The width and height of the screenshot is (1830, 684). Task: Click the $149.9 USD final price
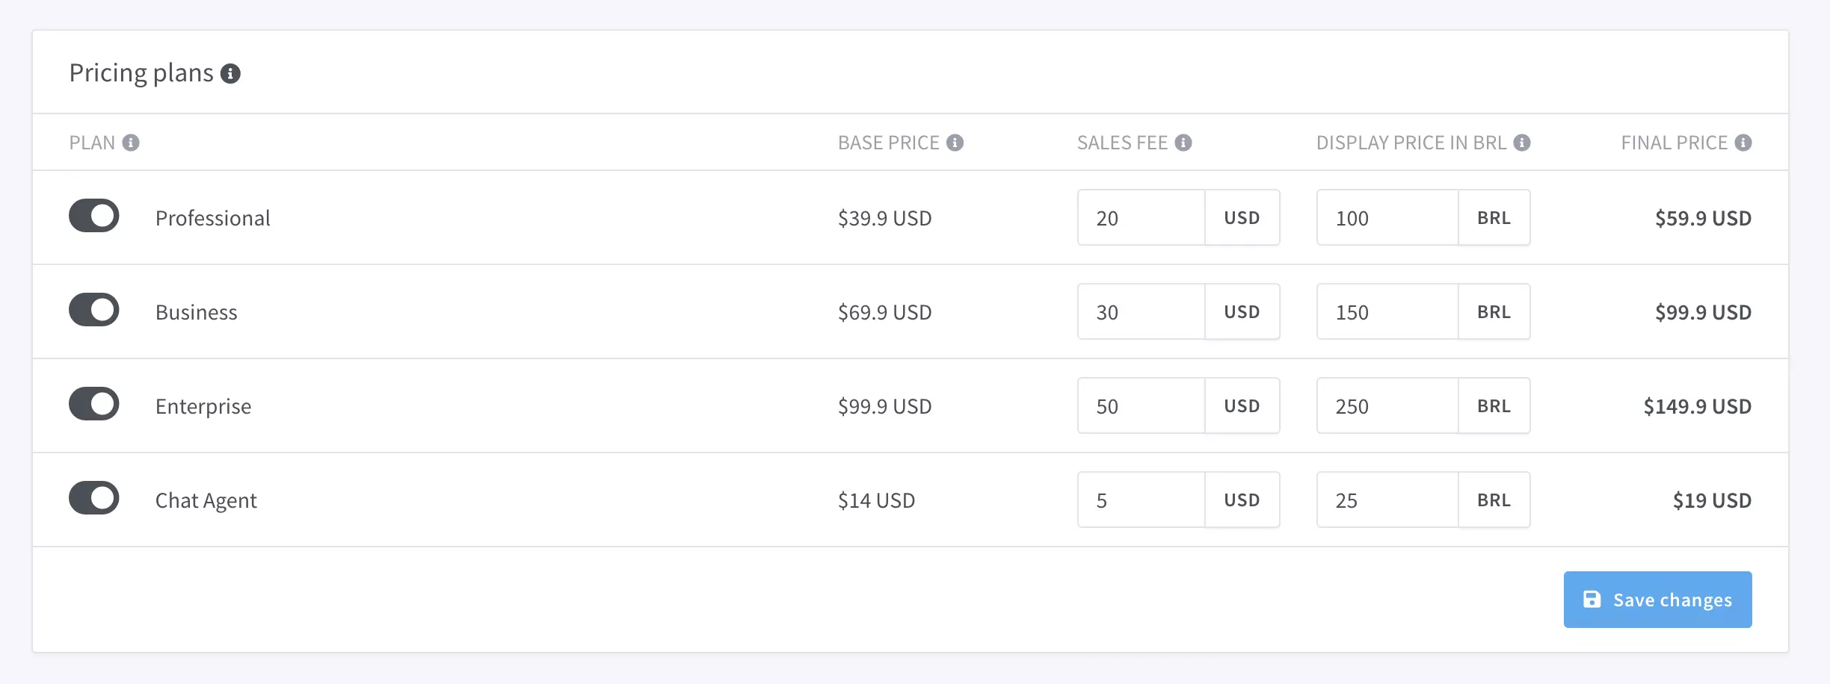coord(1697,406)
